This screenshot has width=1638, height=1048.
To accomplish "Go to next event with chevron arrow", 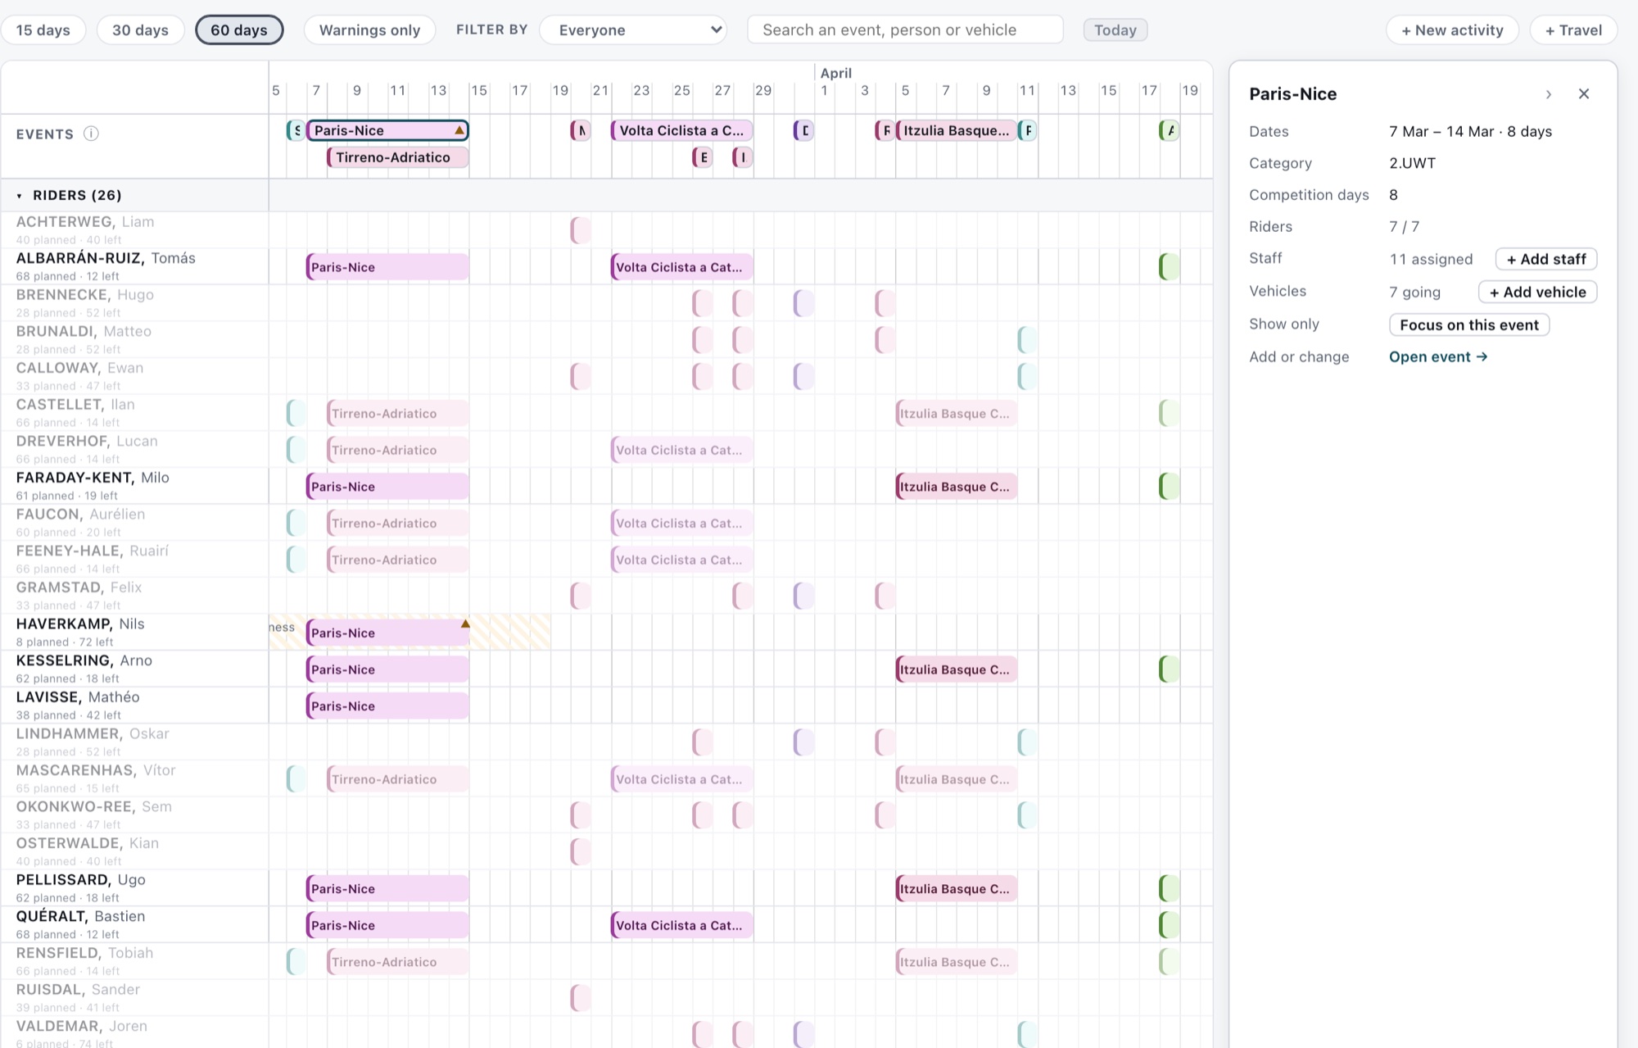I will 1549,94.
